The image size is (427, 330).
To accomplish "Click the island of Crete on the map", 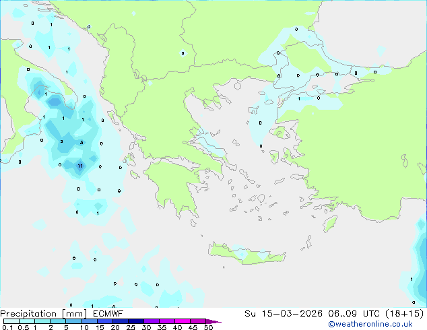I will coord(247,254).
